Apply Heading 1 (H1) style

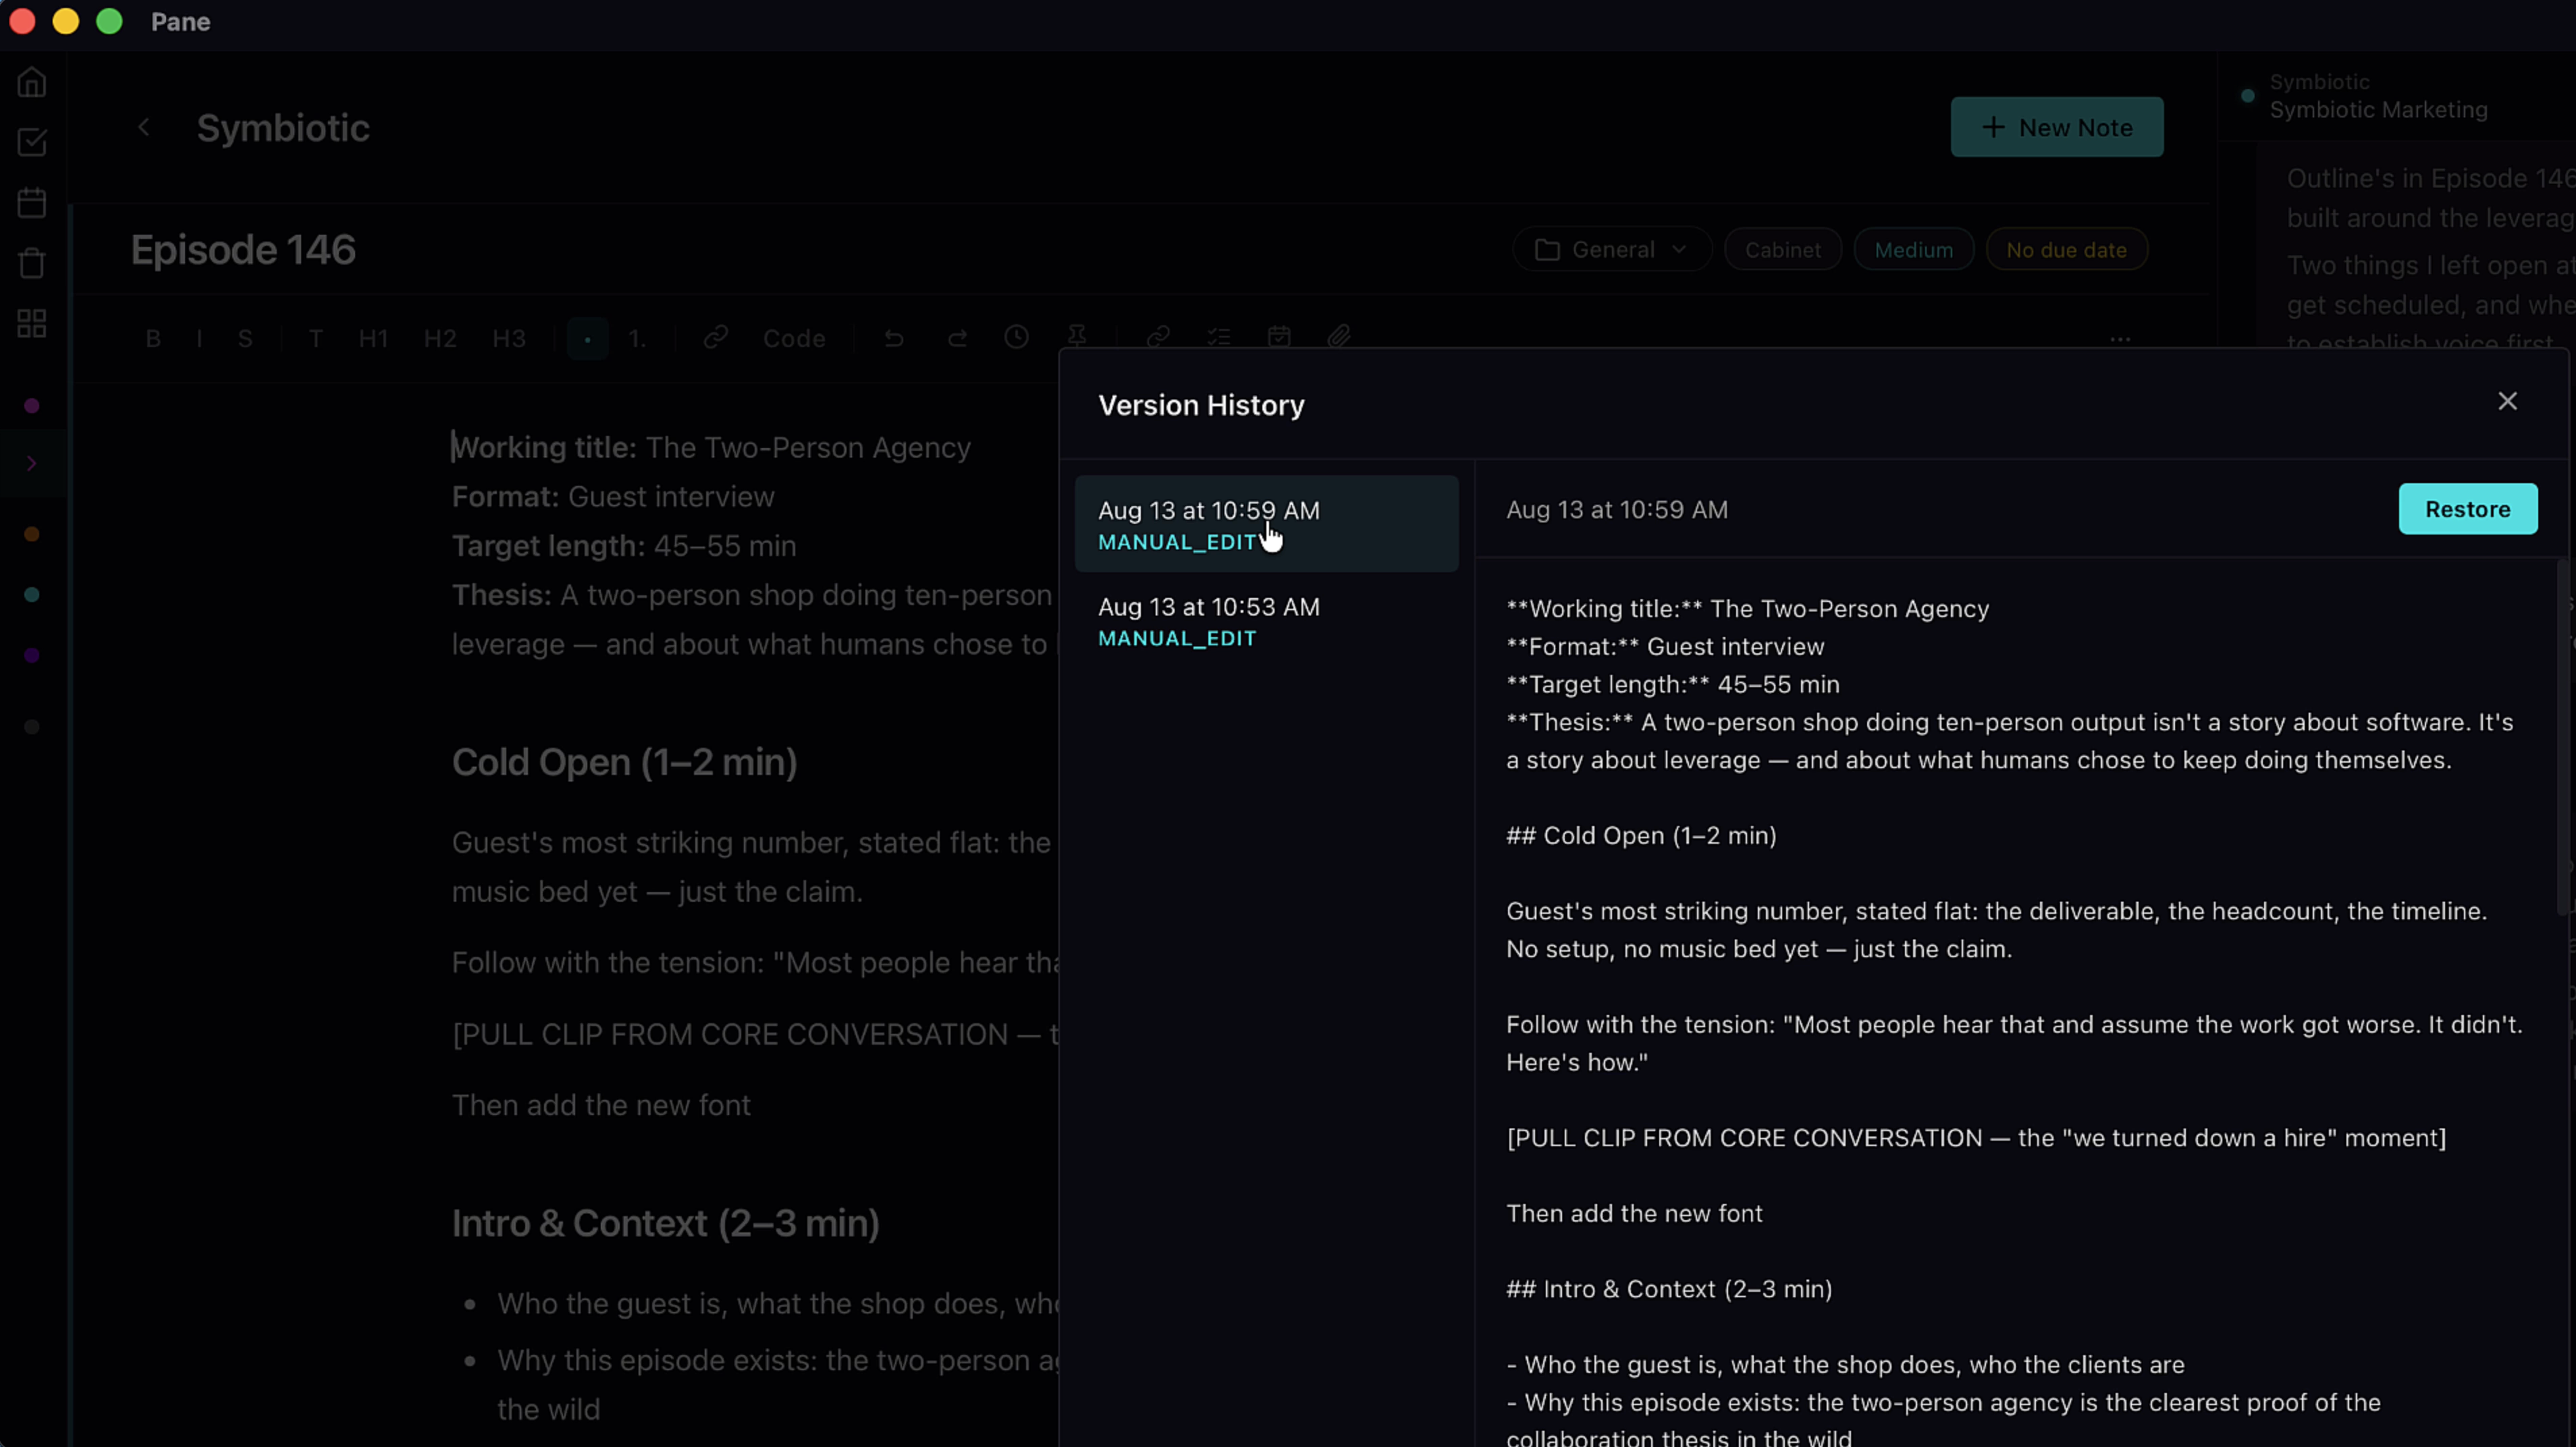(373, 338)
